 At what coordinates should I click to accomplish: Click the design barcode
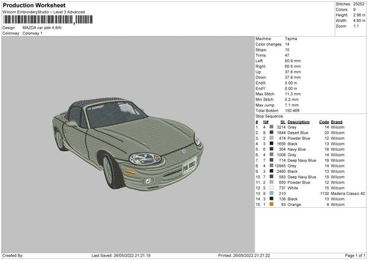click(48, 20)
